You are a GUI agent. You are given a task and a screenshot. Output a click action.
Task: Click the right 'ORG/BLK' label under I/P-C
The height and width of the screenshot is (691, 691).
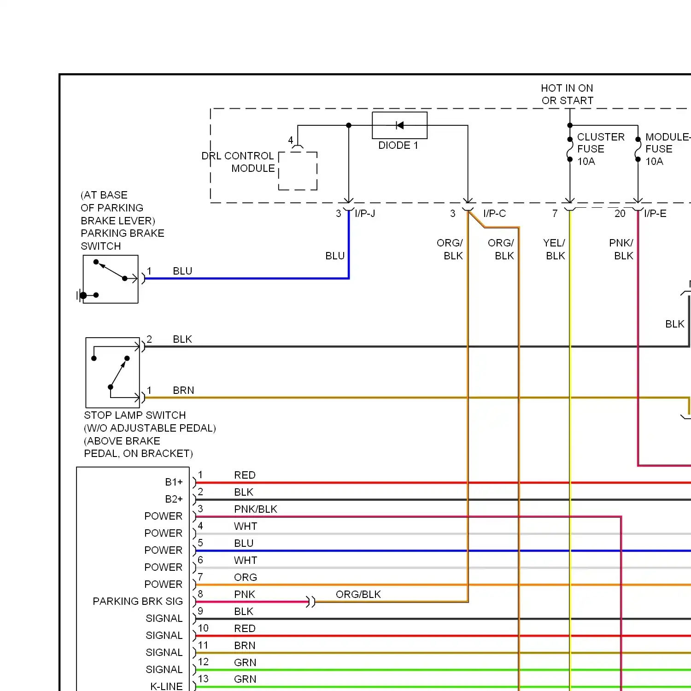pyautogui.click(x=501, y=249)
